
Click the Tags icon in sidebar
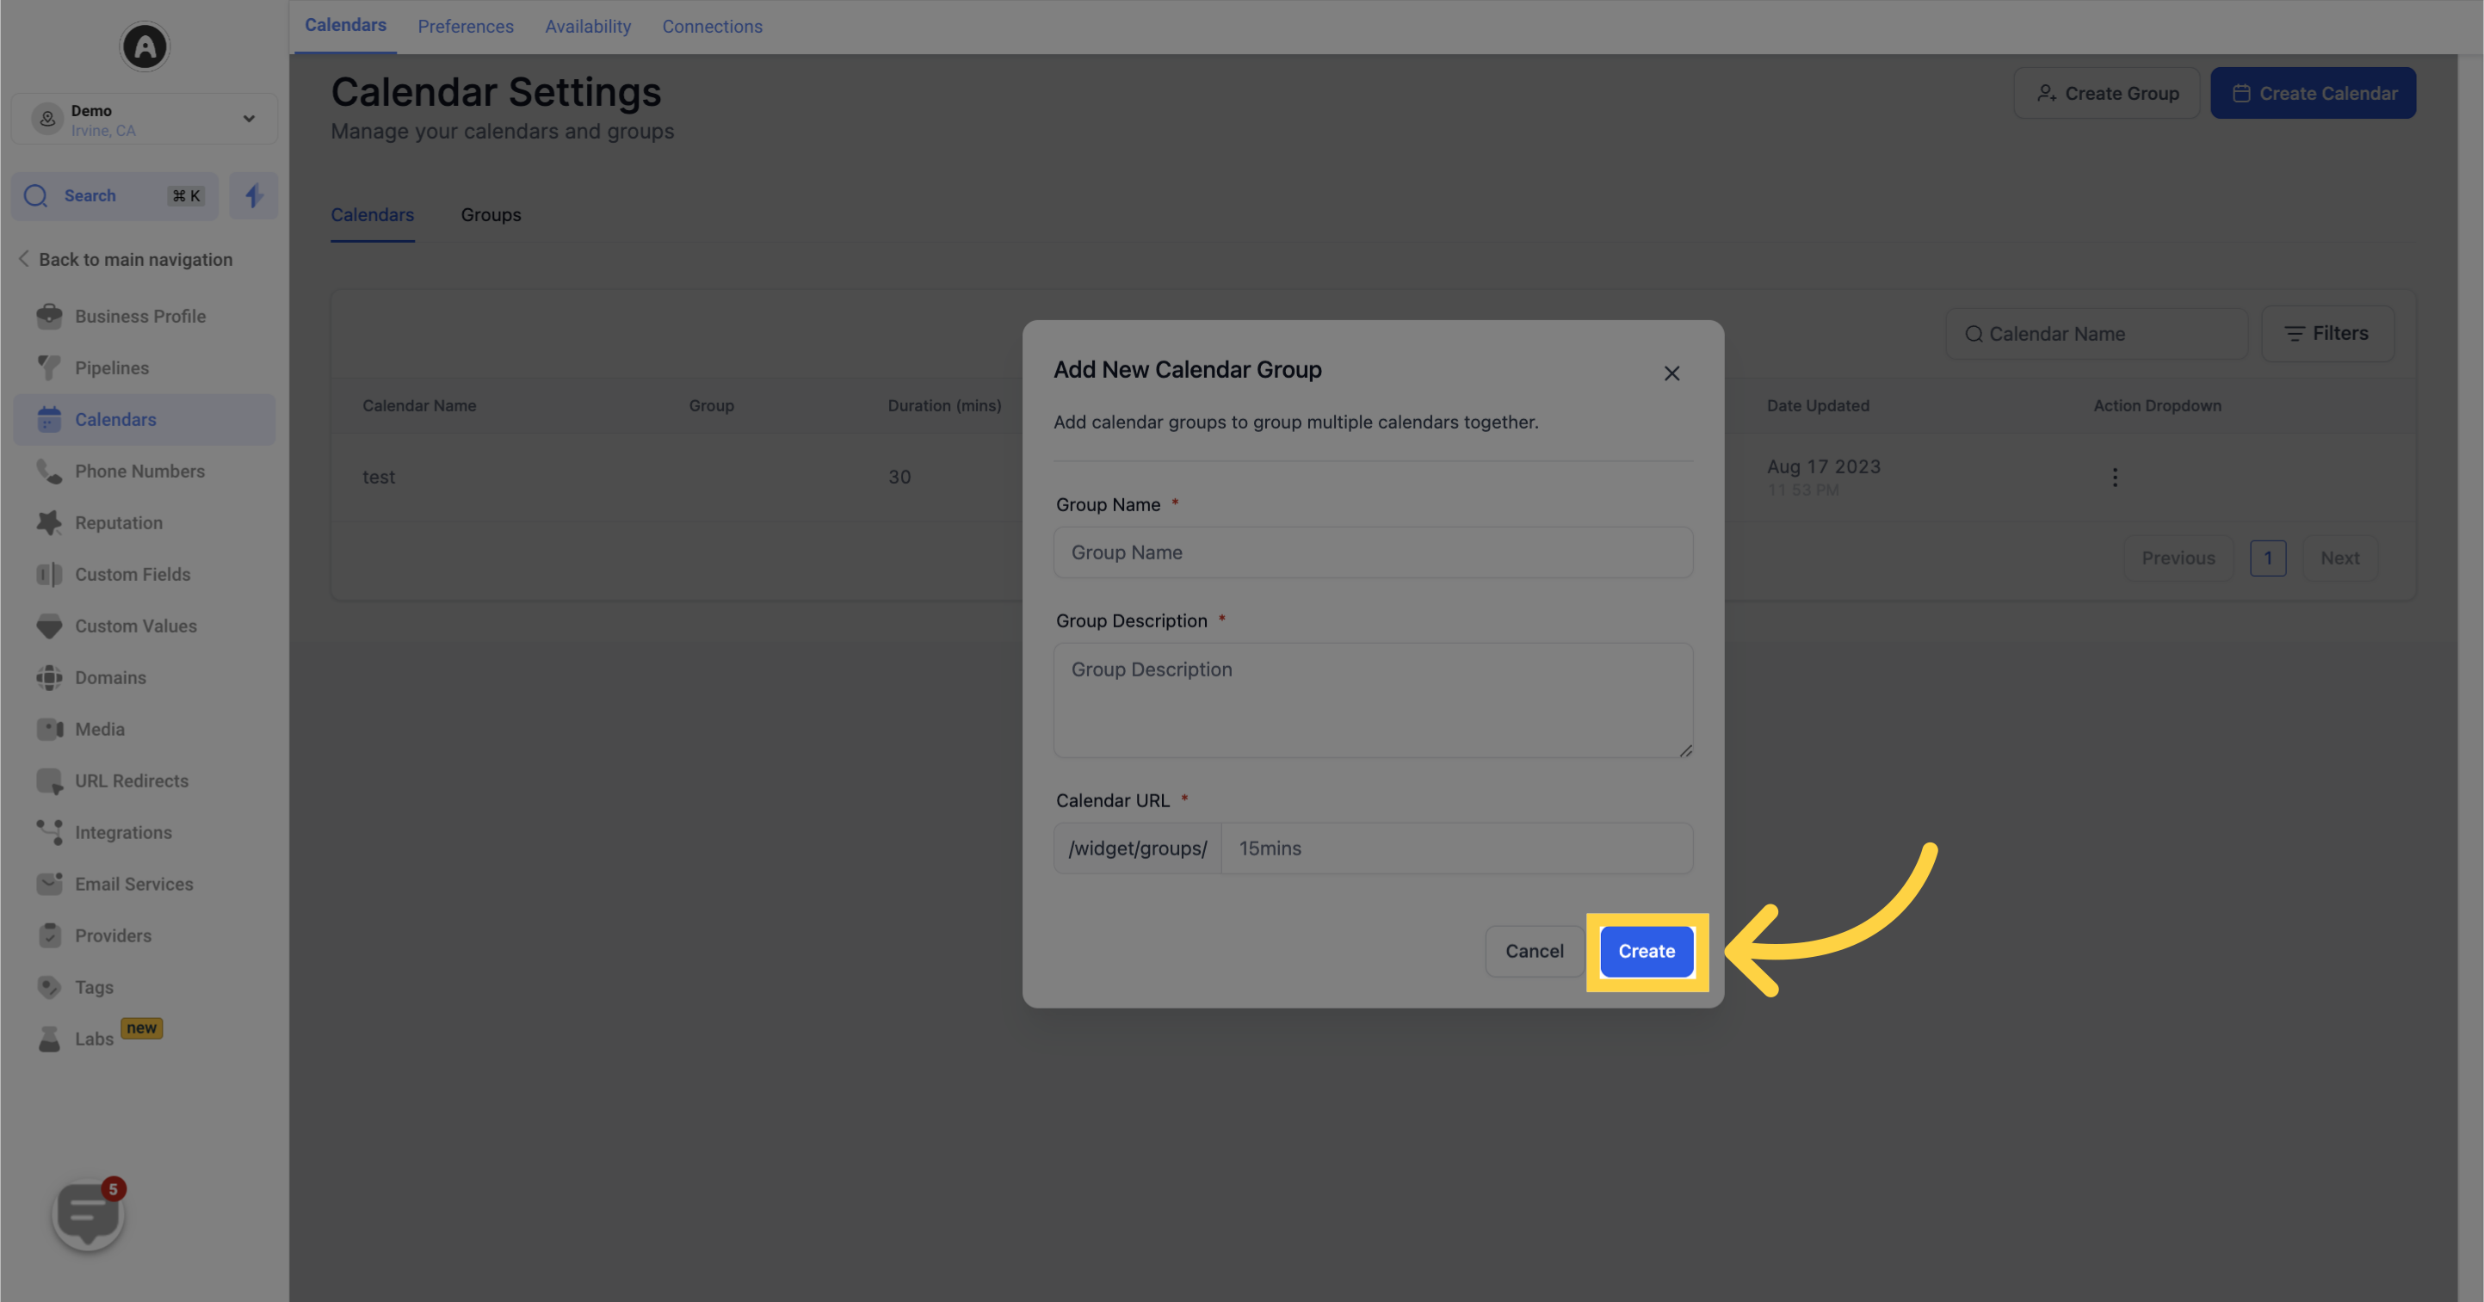(x=49, y=987)
